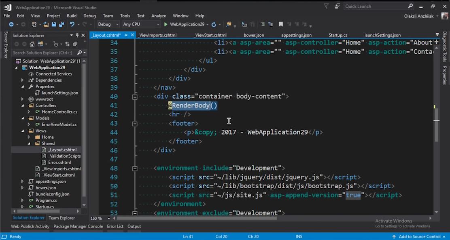Click the Collapse All icon in Solution Explorer
Screen dimensions: 450x240
[75, 44]
